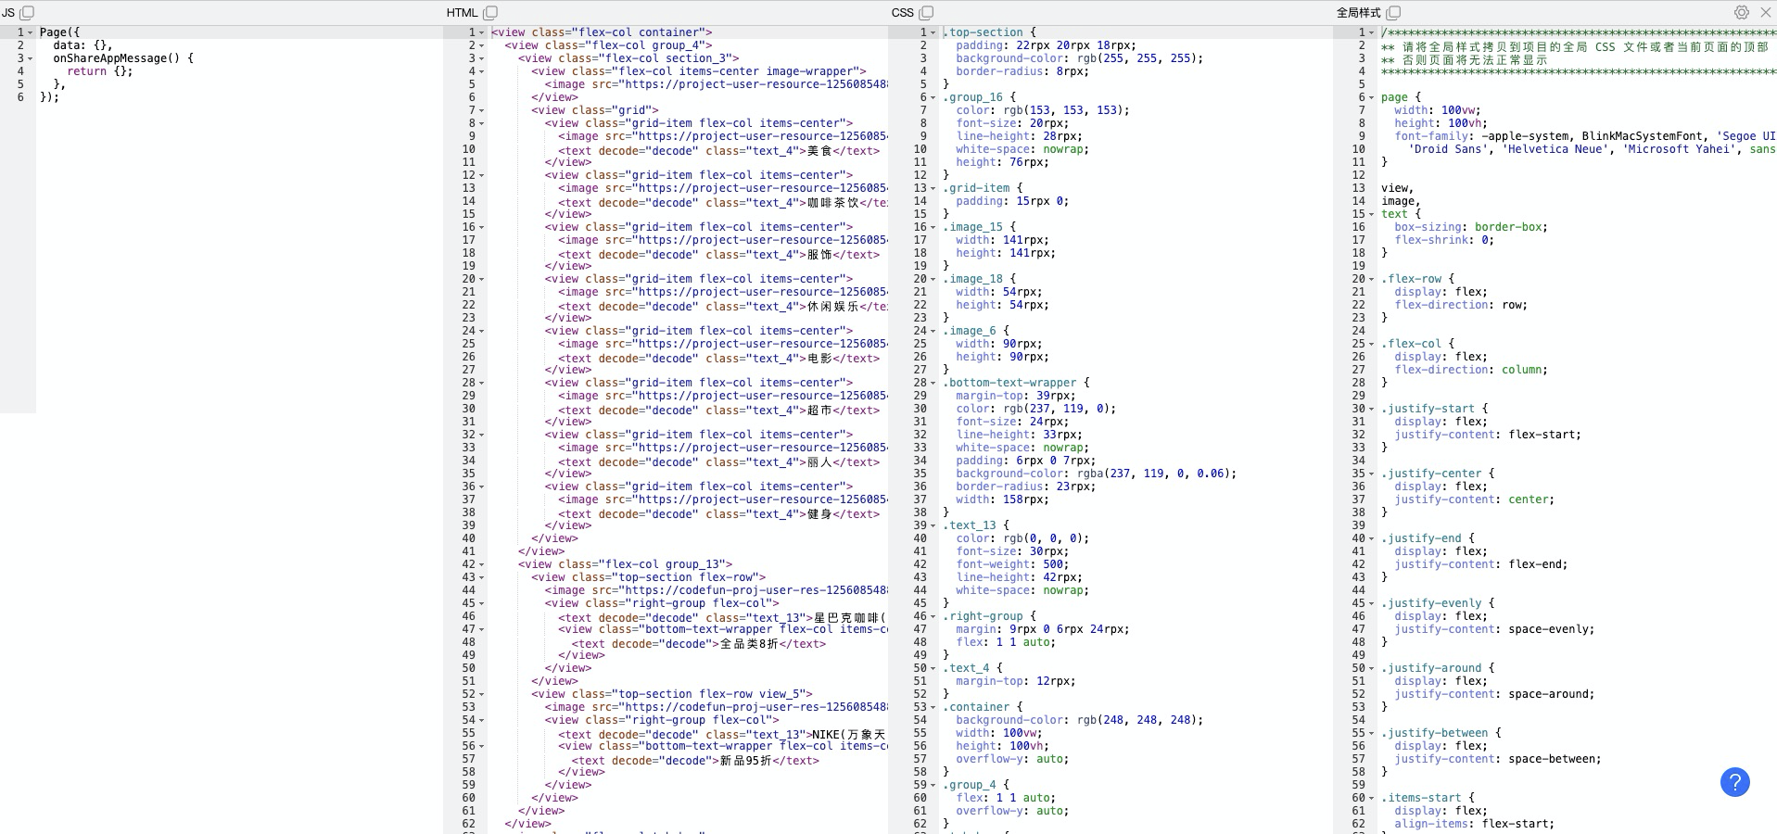This screenshot has height=834, width=1777.
Task: Copy the CSS panel code
Action: [926, 12]
